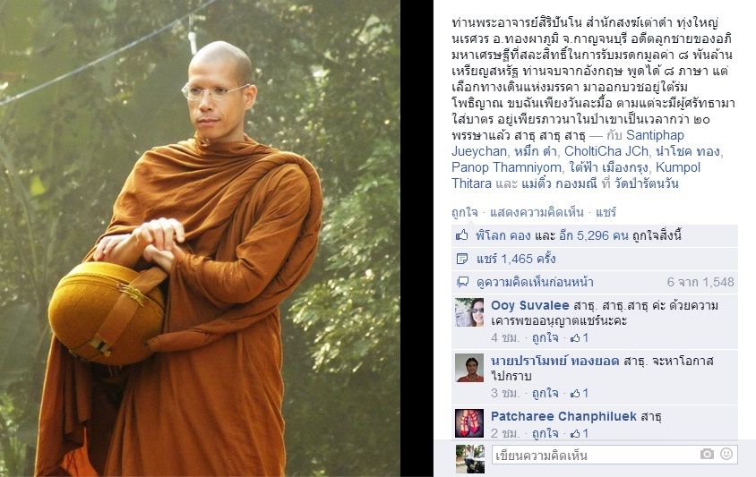This screenshot has width=756, height=477.
Task: Open the วัดป่ารัตนวัน location link
Action: (647, 183)
